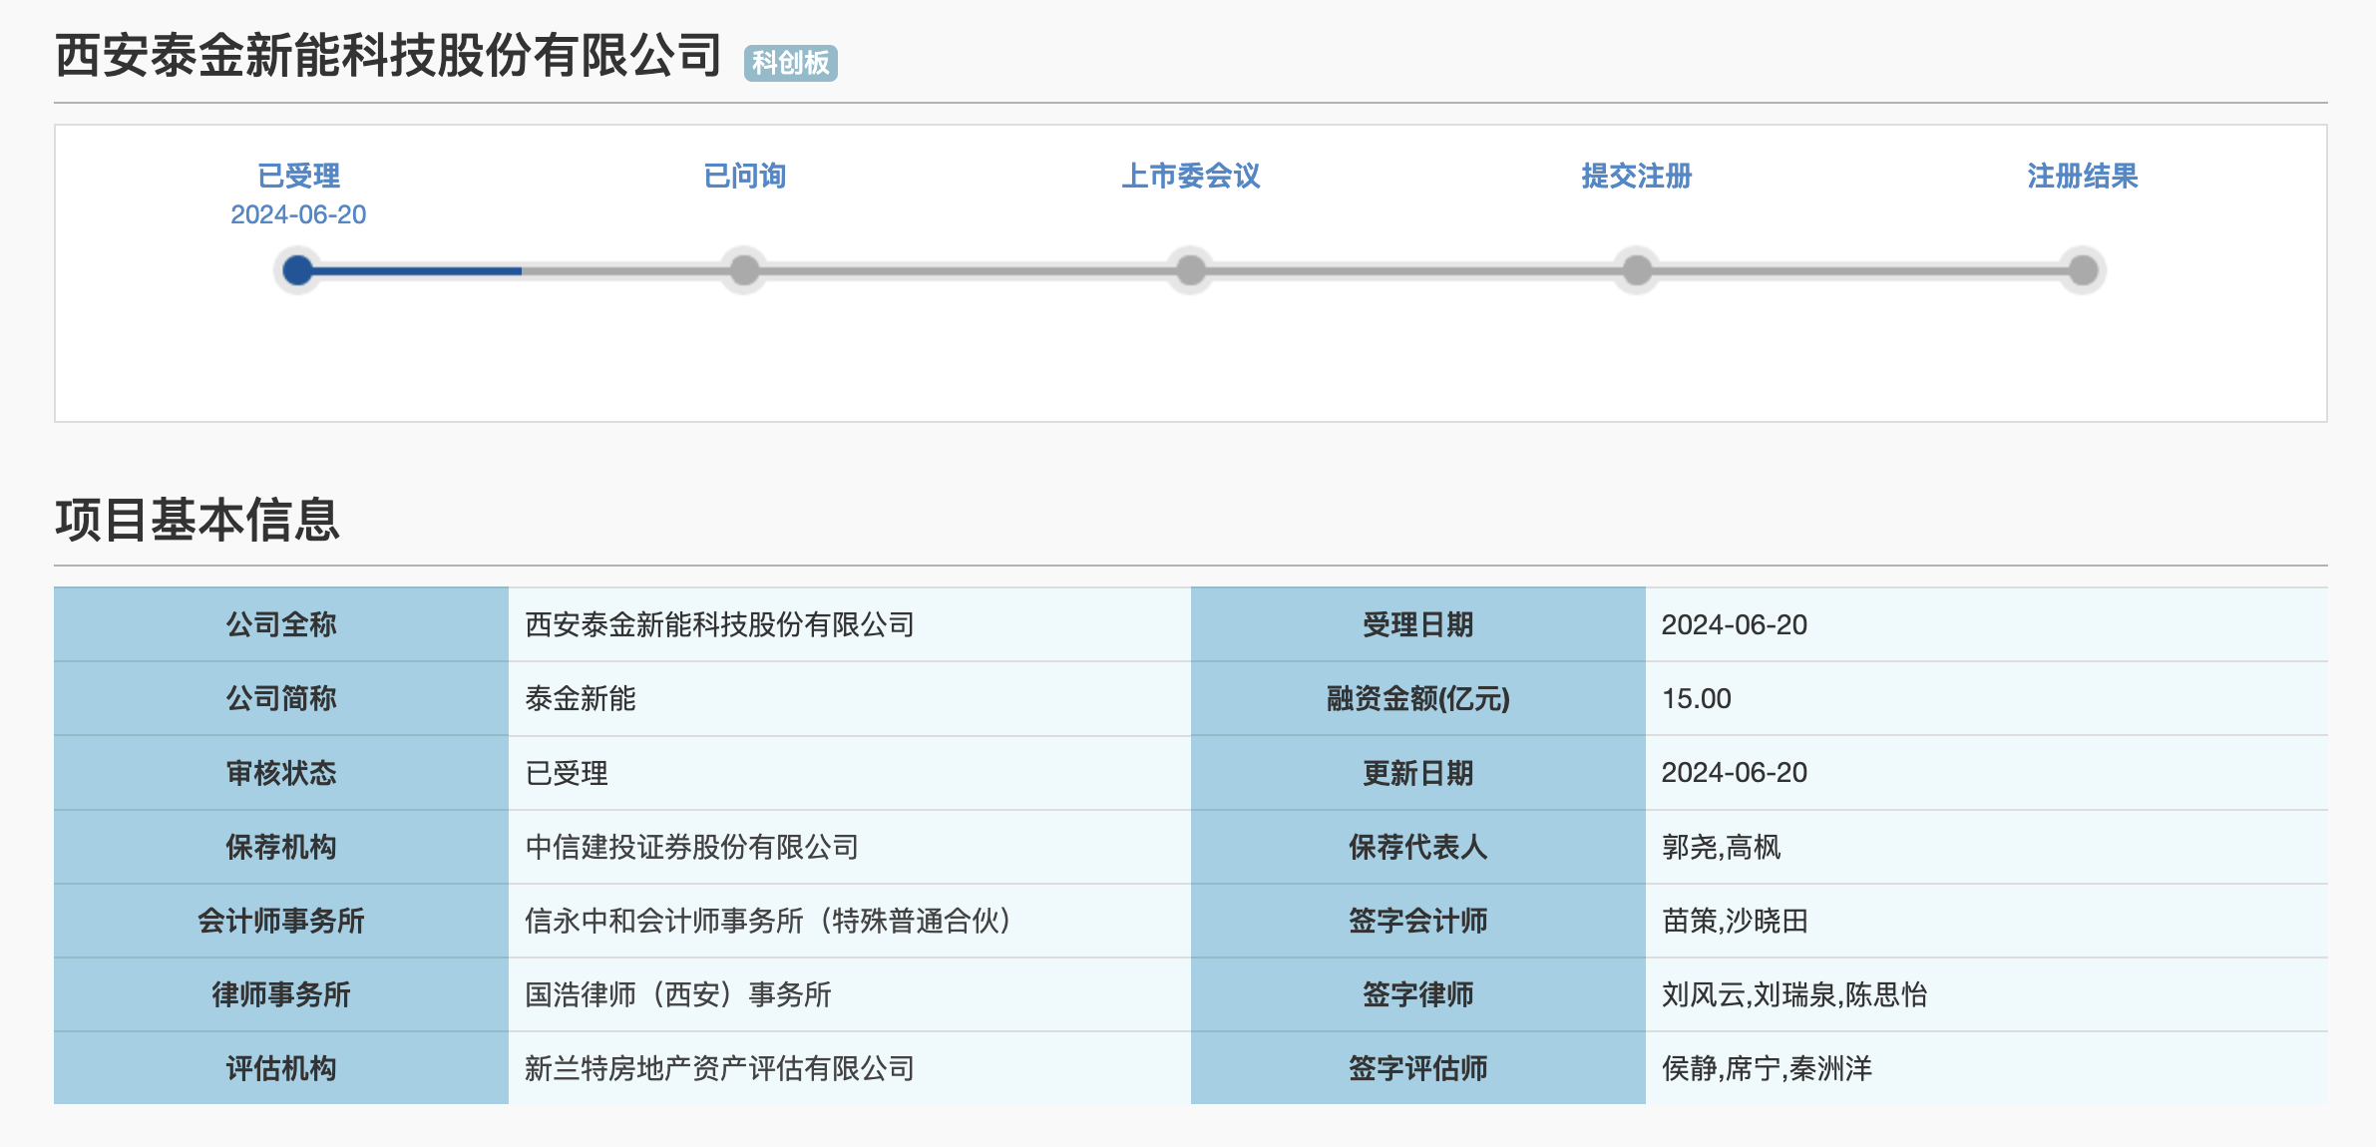2376x1147 pixels.
Task: Select the gray 已问询 timeline dot
Action: (x=744, y=269)
